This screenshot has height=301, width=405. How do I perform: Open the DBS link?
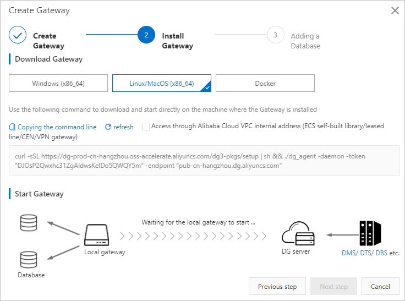point(381,253)
